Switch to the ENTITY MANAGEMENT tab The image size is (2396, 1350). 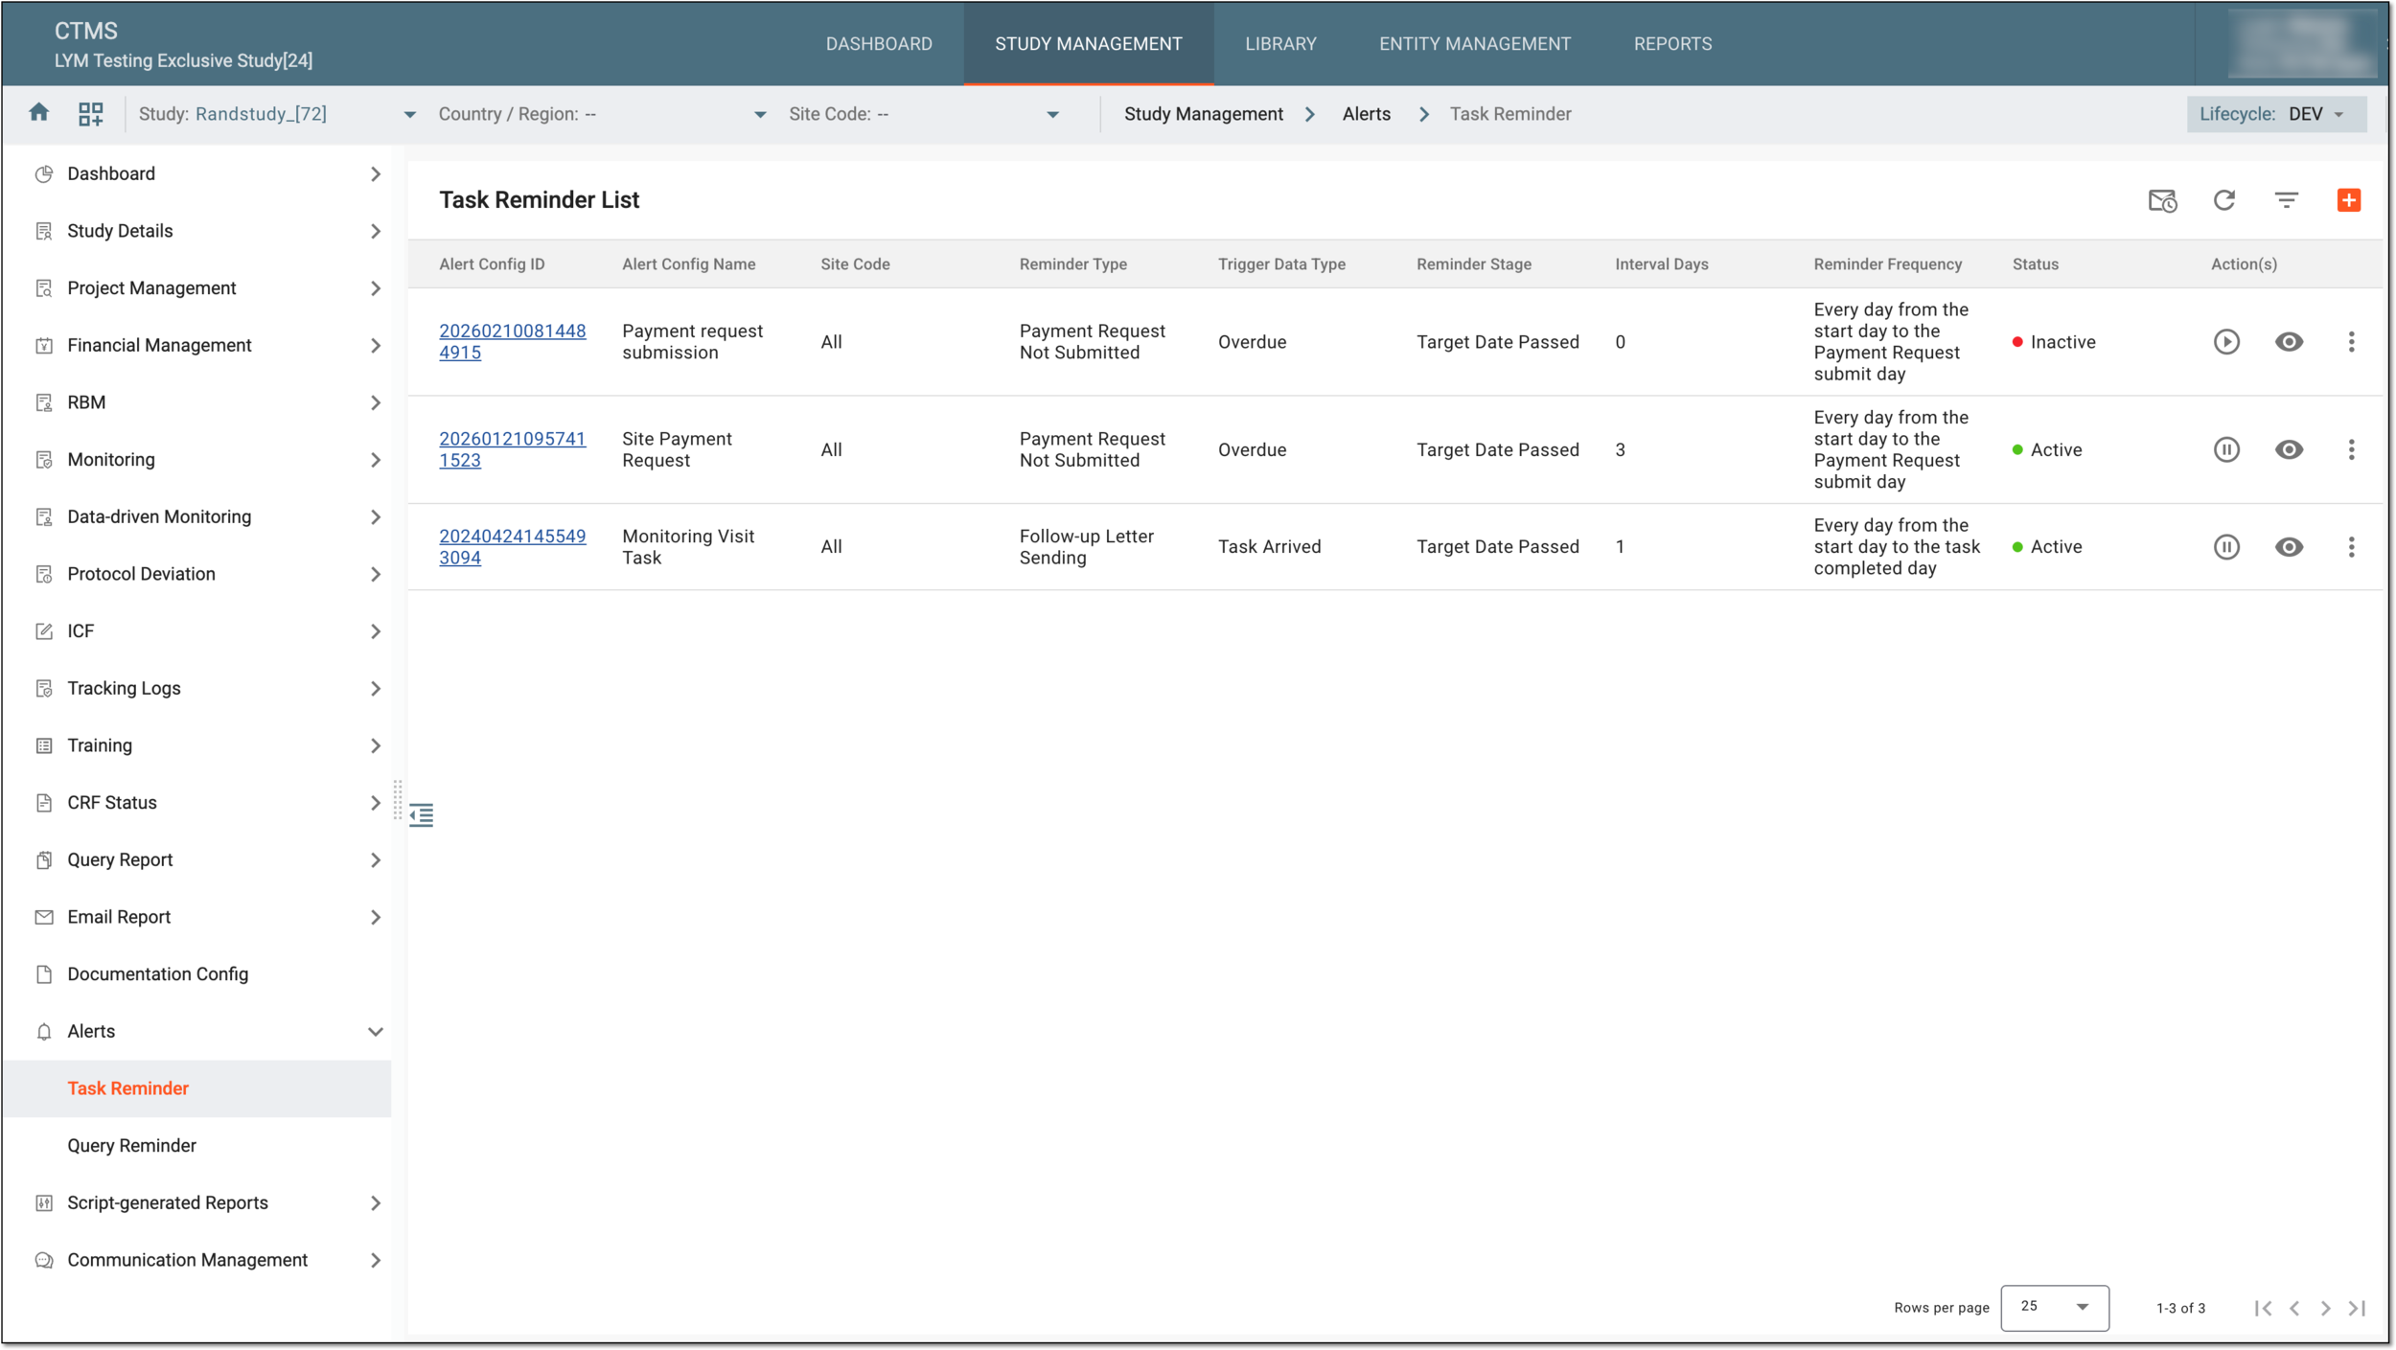[1475, 44]
